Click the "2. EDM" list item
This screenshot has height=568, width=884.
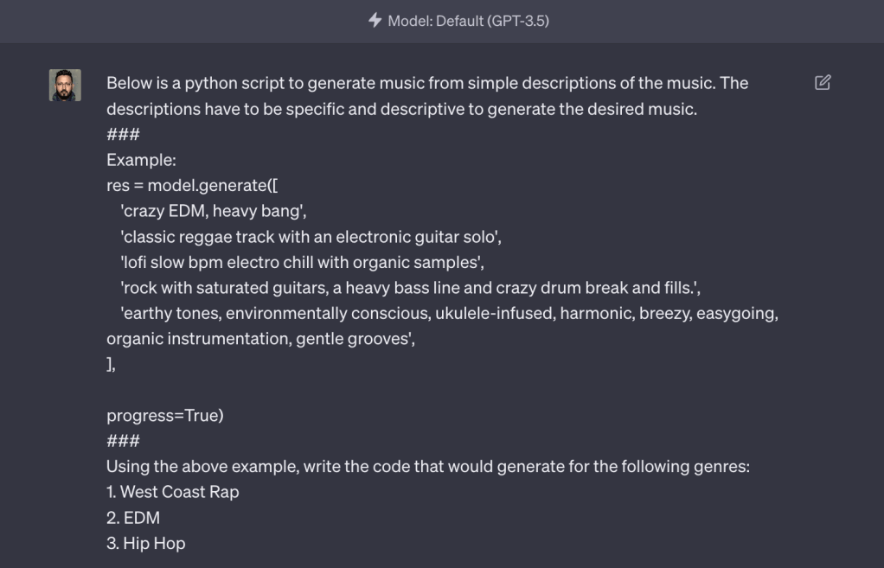[x=133, y=518]
